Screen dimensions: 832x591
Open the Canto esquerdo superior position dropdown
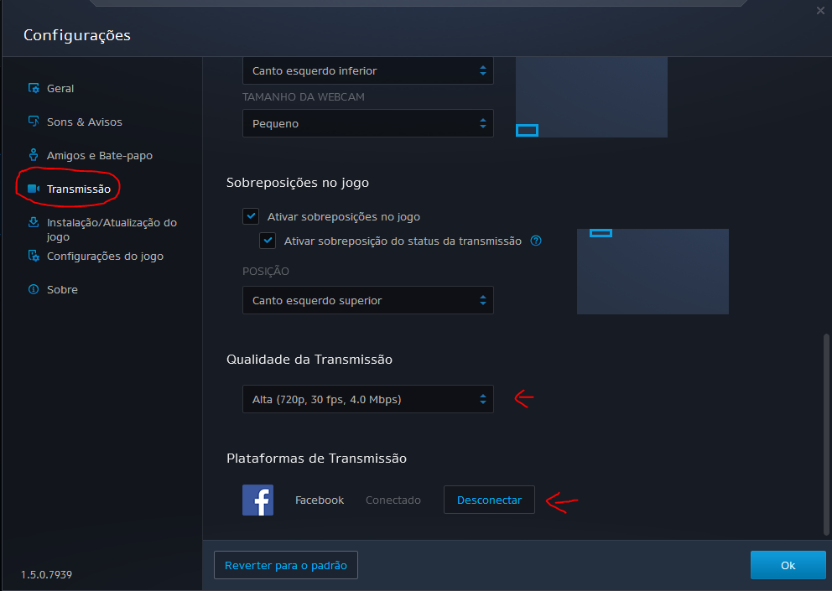click(367, 300)
